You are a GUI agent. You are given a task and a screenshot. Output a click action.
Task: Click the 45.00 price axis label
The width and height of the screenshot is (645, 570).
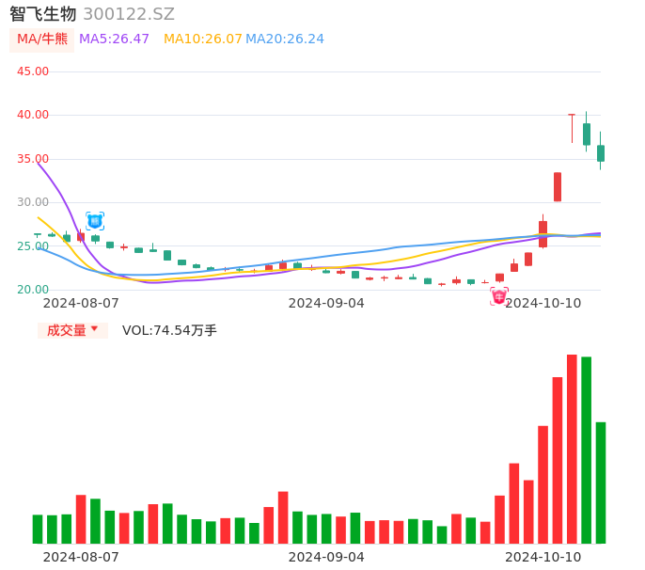[x=33, y=71]
